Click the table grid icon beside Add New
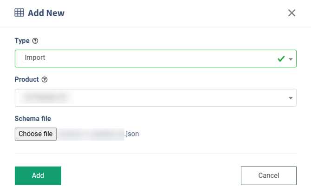This screenshot has height=193, width=311. click(x=19, y=13)
